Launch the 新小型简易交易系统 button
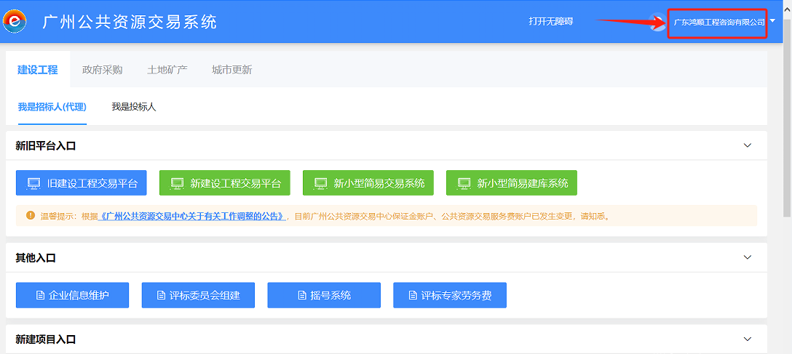The height and width of the screenshot is (354, 792). click(x=368, y=183)
